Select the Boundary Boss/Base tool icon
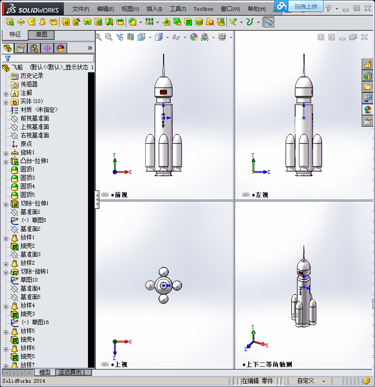 (x=53, y=22)
